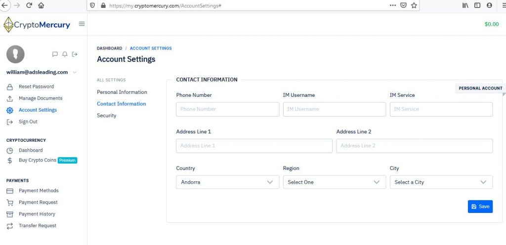The height and width of the screenshot is (245, 506).
Task: Open the chat message icon near the avatar
Action: 55,54
